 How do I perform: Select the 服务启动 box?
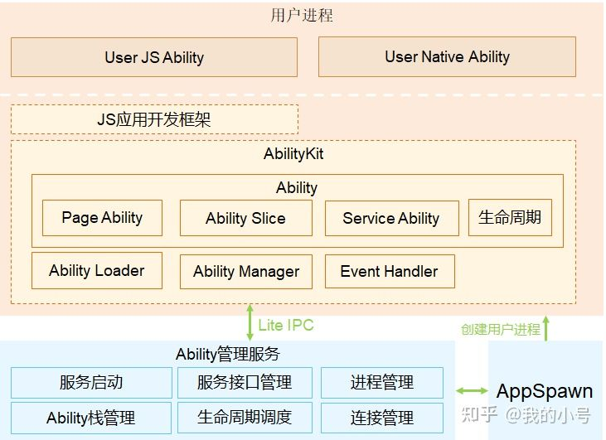click(91, 383)
